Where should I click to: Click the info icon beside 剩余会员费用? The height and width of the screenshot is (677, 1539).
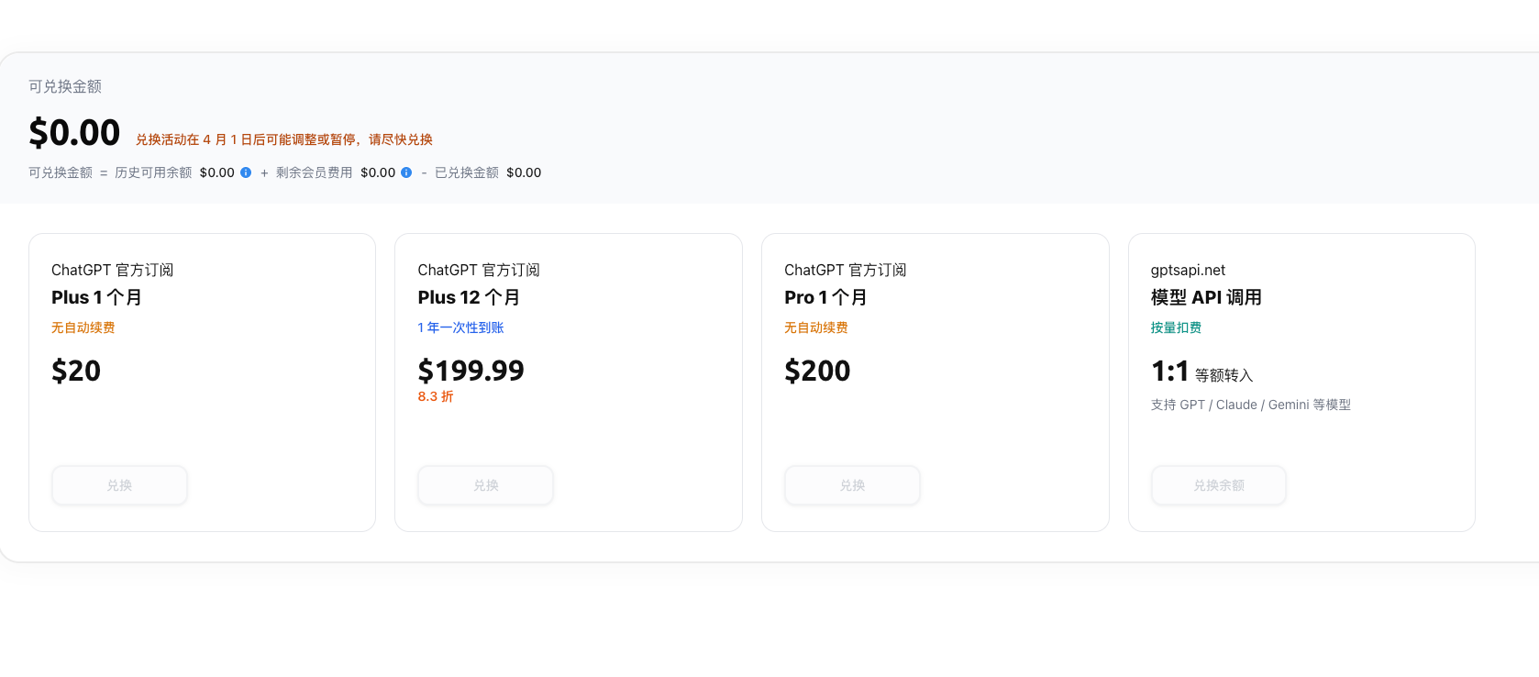pos(406,172)
